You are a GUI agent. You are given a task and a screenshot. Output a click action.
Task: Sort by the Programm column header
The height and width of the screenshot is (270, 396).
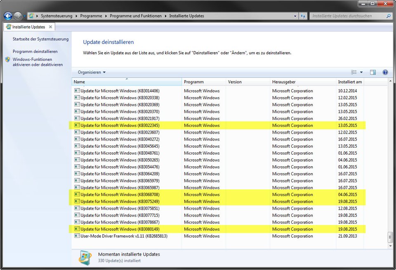204,82
